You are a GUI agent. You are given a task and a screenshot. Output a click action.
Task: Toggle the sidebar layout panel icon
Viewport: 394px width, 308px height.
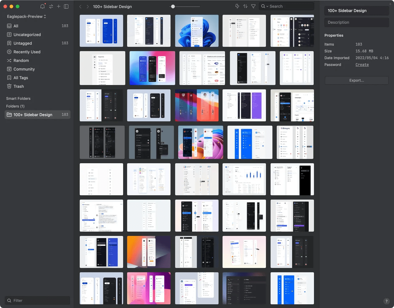[x=66, y=6]
